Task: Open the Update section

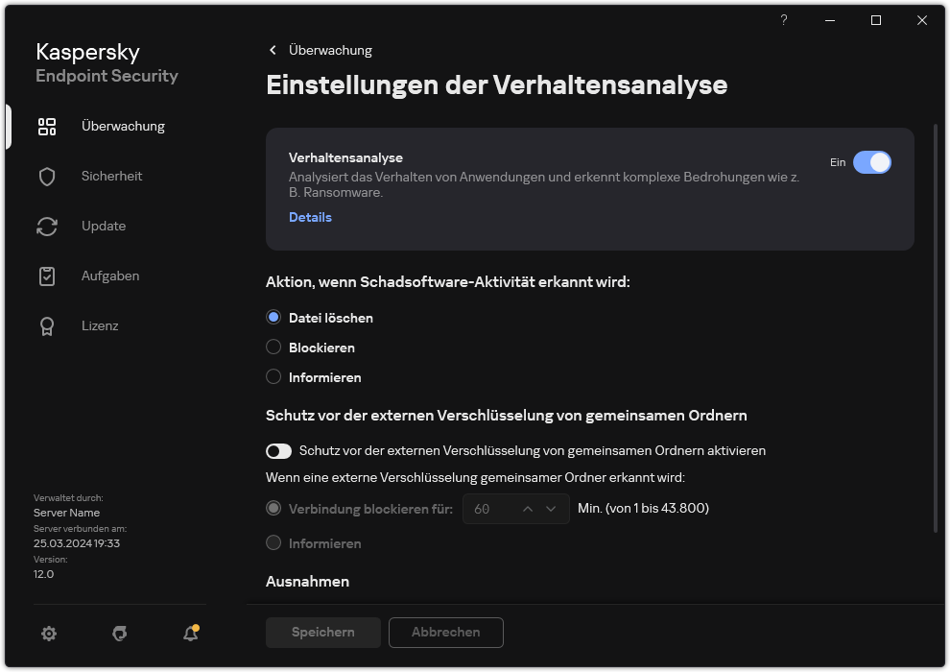Action: coord(102,226)
